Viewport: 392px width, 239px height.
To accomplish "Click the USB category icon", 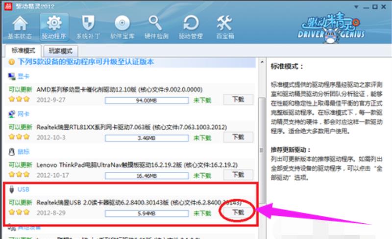I will click(11, 189).
